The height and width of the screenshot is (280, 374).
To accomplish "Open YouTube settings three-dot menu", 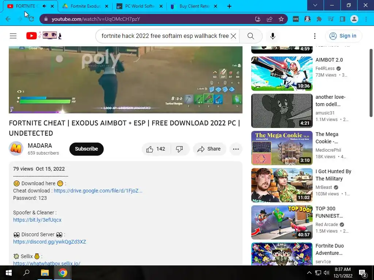I will [x=314, y=36].
